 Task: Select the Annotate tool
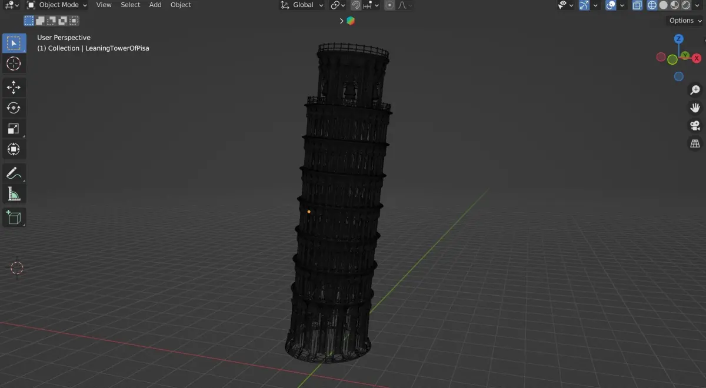[14, 173]
